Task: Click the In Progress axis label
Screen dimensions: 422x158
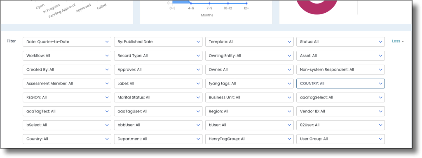Action: click(52, 9)
